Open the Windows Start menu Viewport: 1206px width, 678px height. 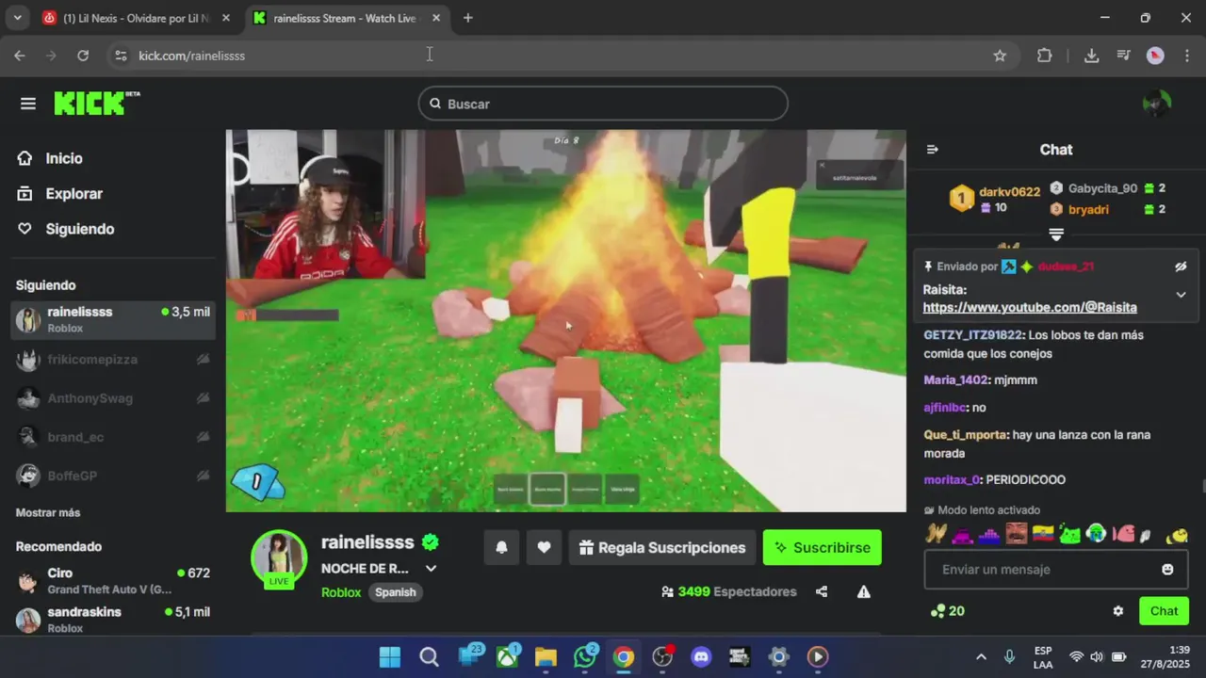[389, 657]
